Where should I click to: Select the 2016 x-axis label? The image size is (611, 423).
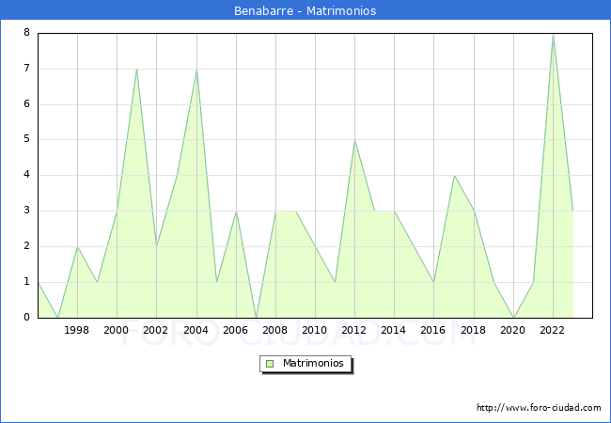click(433, 330)
